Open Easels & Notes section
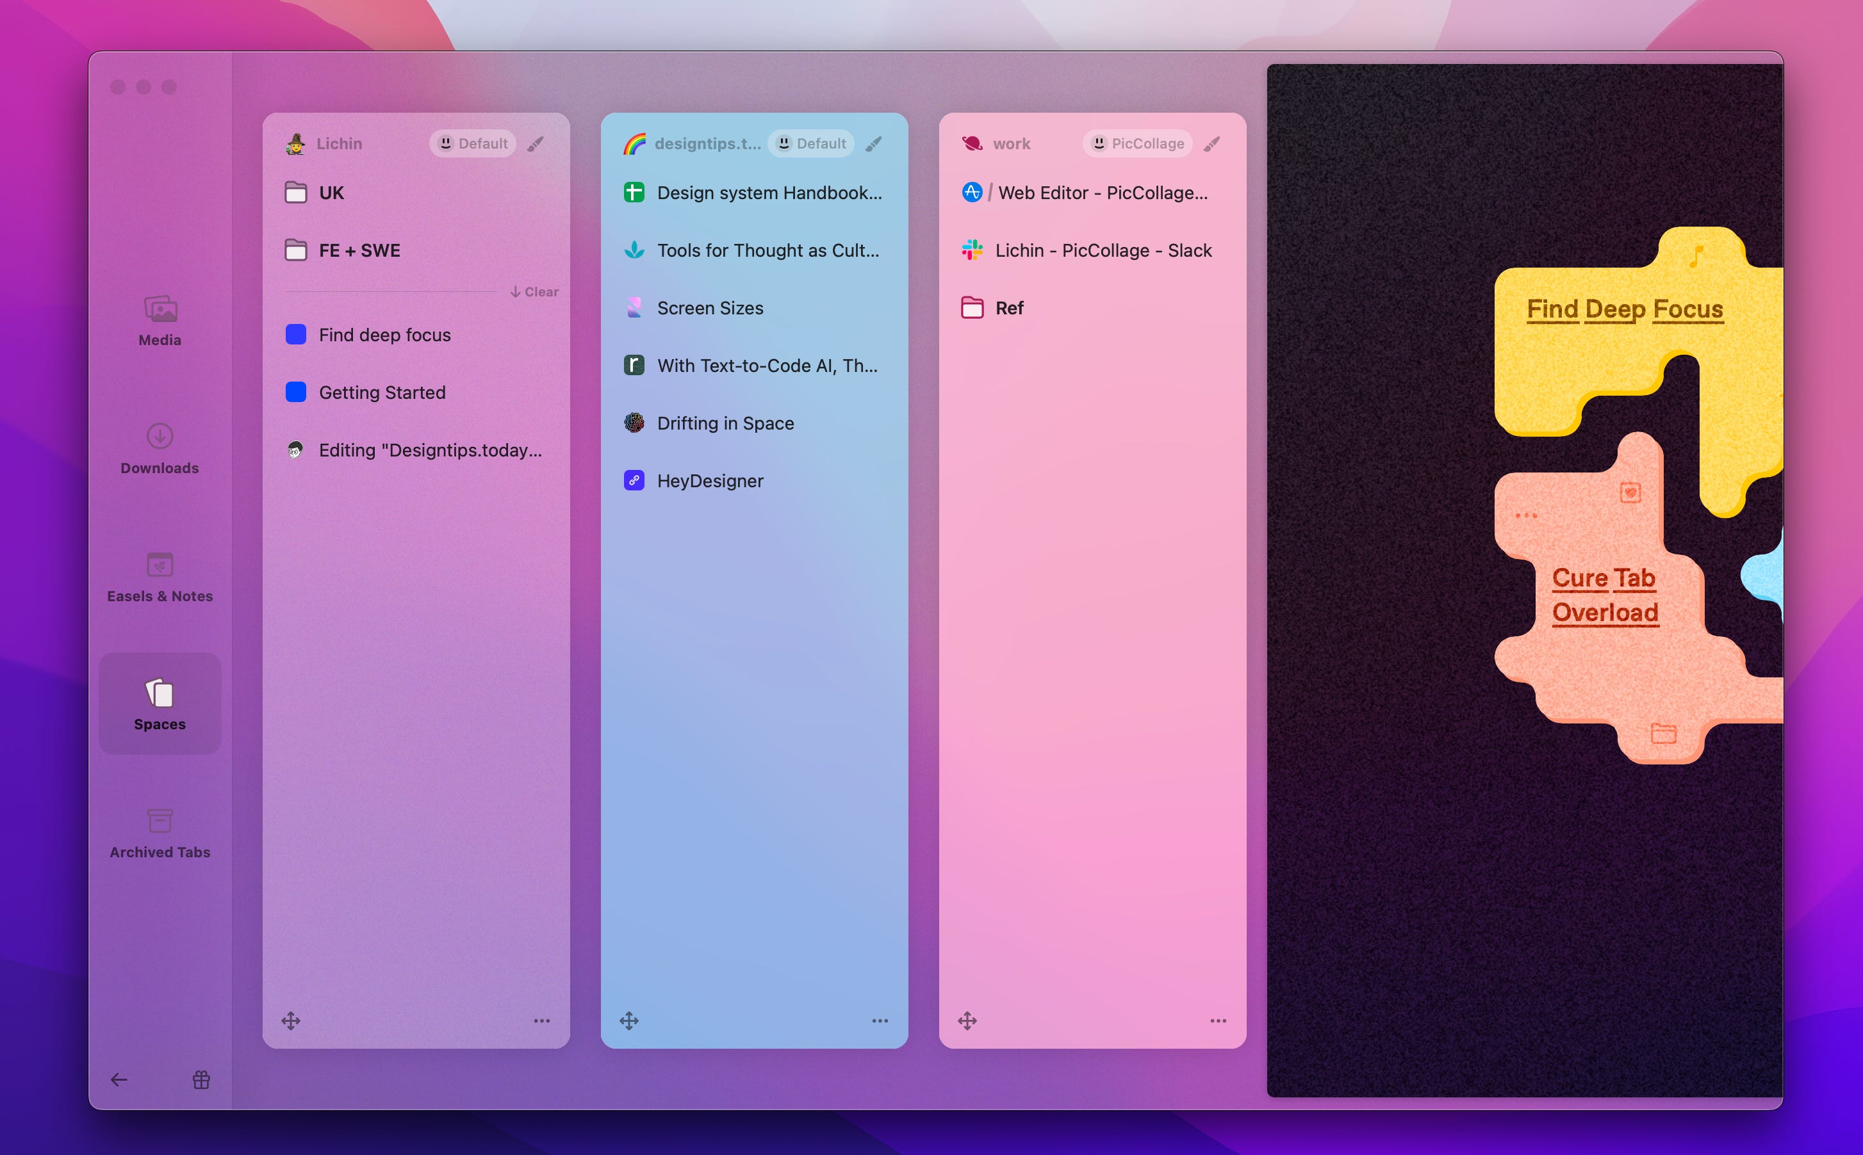 coord(160,577)
